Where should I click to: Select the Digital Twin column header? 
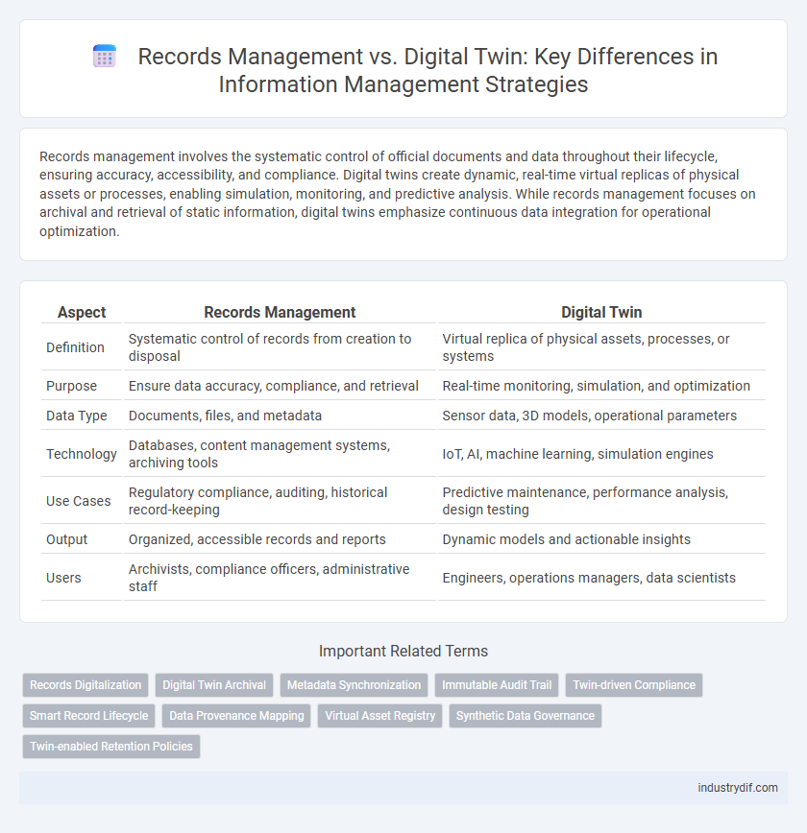[601, 312]
